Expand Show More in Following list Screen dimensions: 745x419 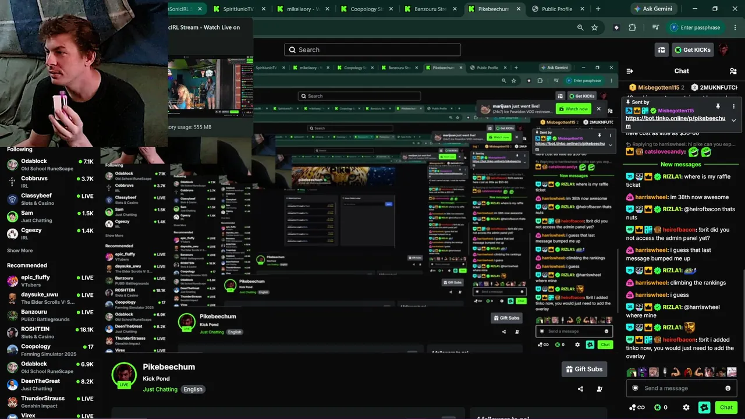tap(20, 251)
